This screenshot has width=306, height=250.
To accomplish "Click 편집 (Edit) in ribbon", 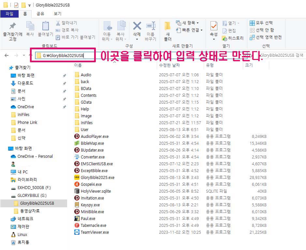I will tap(229, 31).
